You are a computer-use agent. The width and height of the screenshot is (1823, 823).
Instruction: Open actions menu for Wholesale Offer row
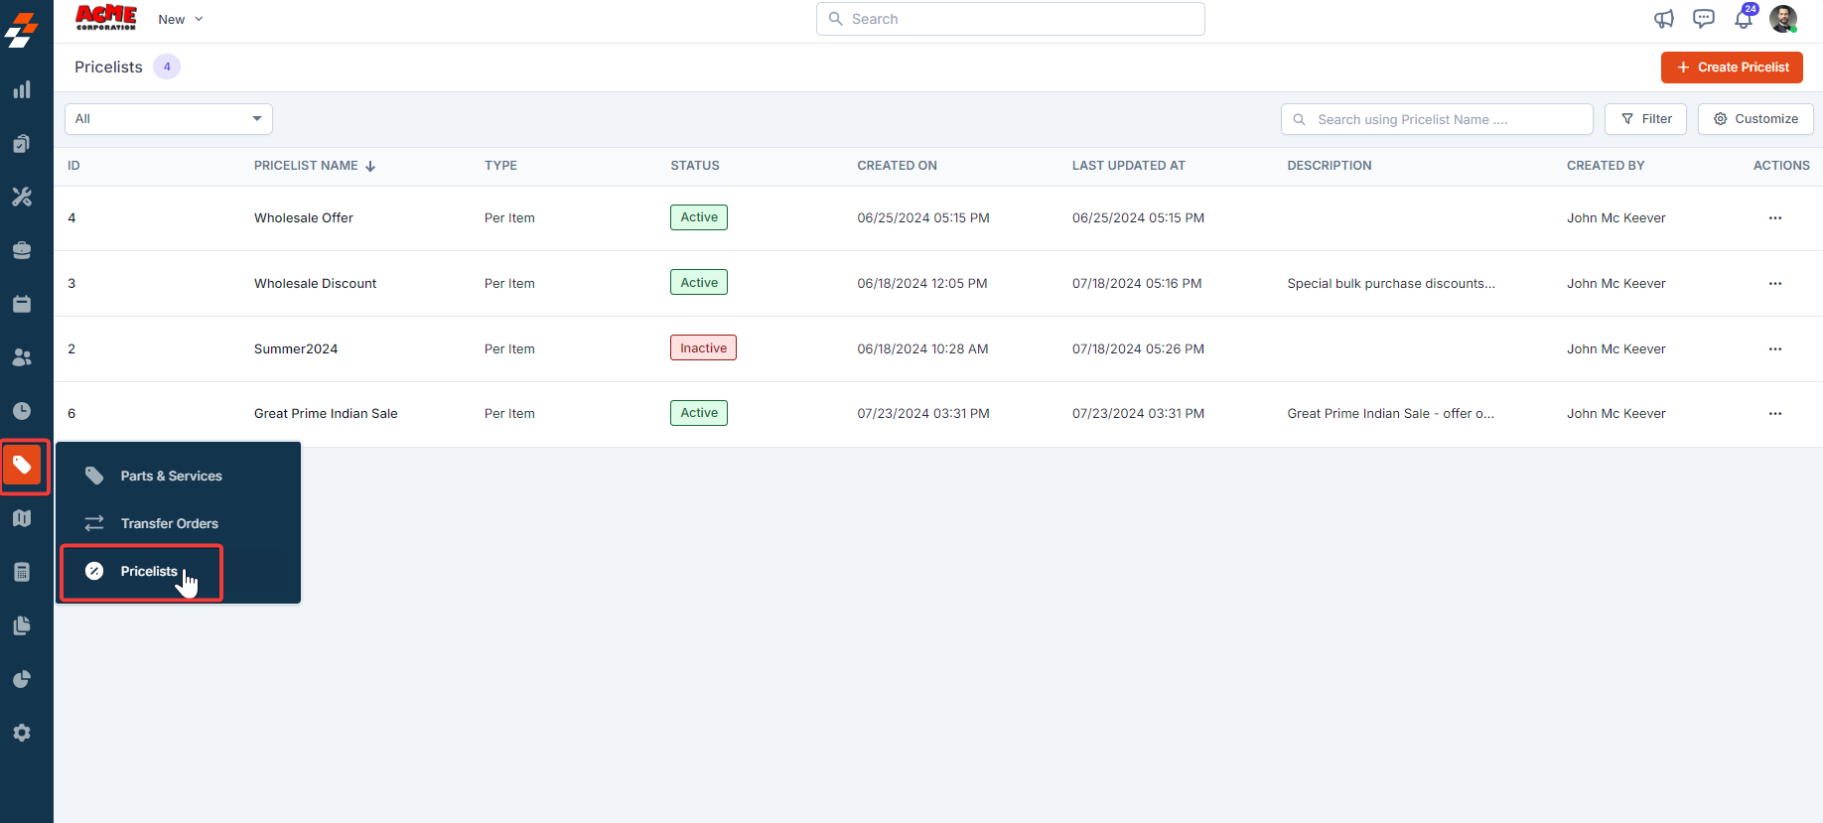pyautogui.click(x=1774, y=218)
